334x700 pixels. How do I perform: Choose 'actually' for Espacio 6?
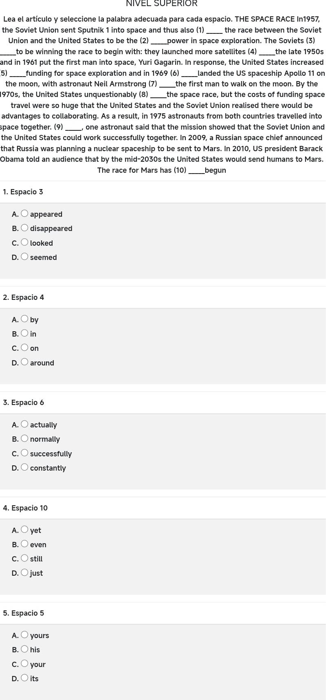pyautogui.click(x=24, y=424)
